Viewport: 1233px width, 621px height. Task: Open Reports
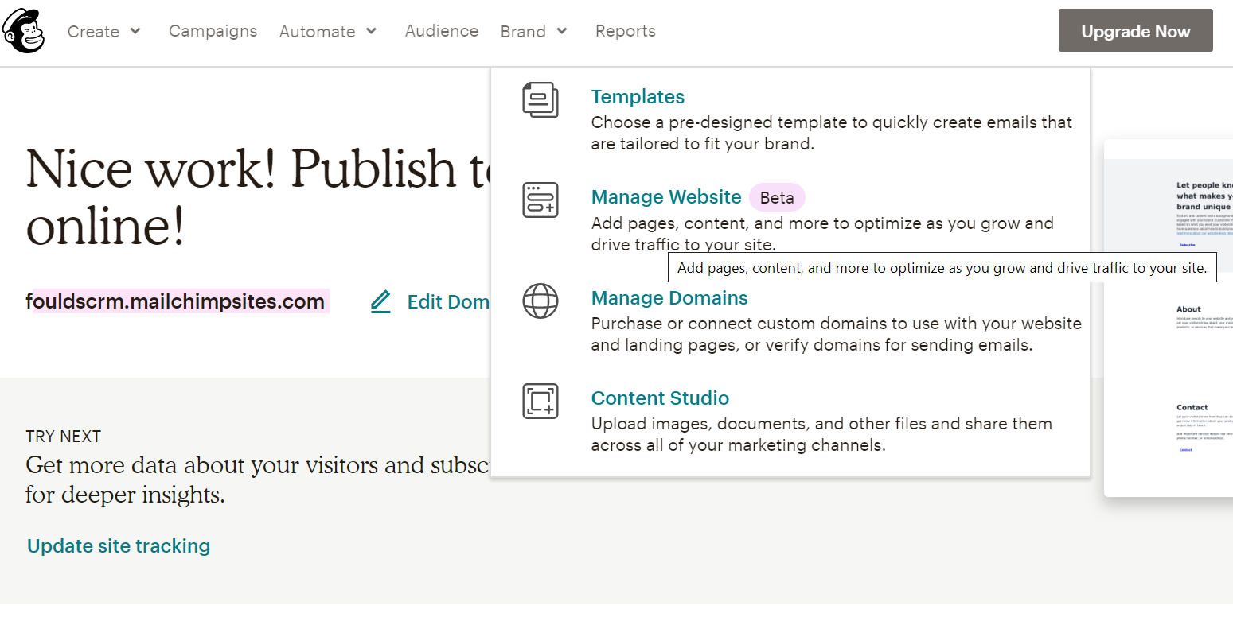[x=626, y=31]
